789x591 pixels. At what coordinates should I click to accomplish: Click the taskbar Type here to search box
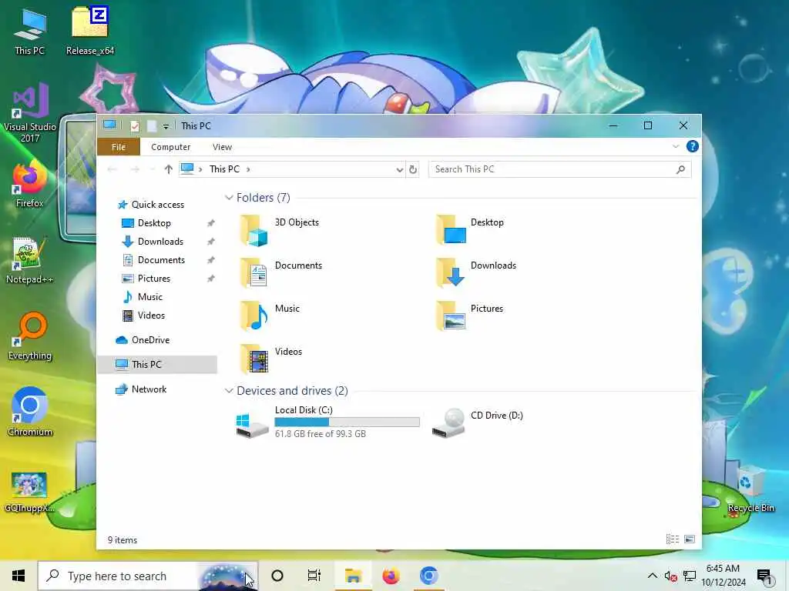148,576
